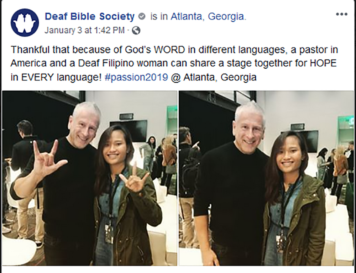Click the man's face in the right photo
Image resolution: width=356 pixels, height=273 pixels.
coord(250,131)
